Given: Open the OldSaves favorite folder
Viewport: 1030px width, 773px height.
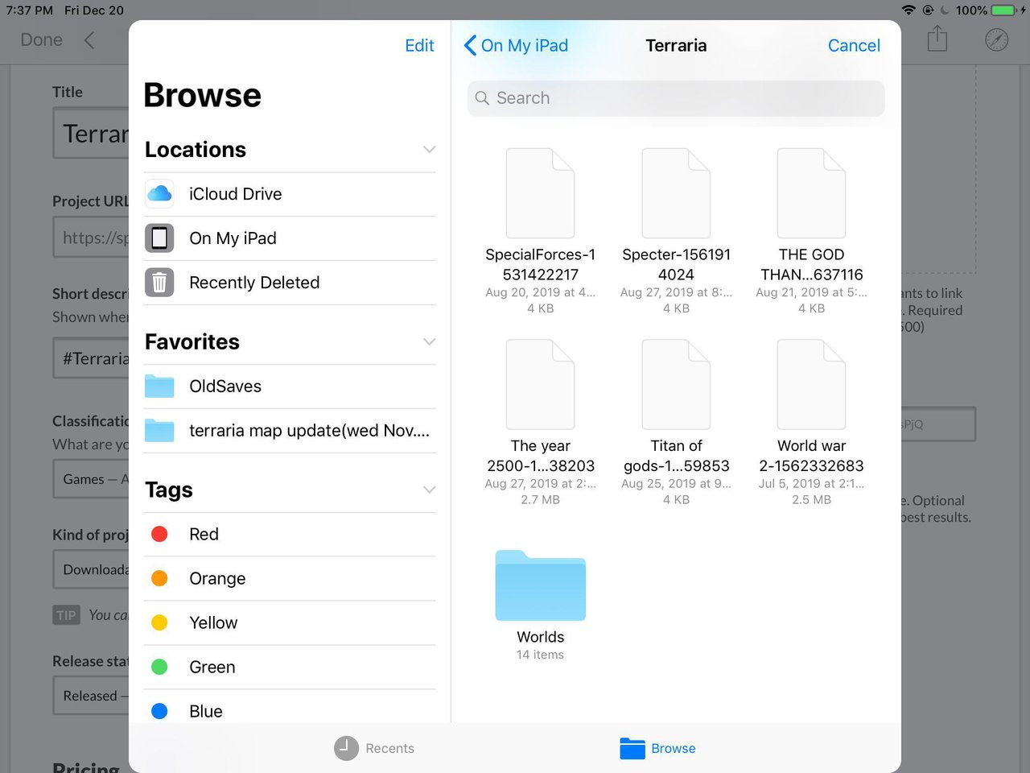Looking at the screenshot, I should [x=290, y=386].
